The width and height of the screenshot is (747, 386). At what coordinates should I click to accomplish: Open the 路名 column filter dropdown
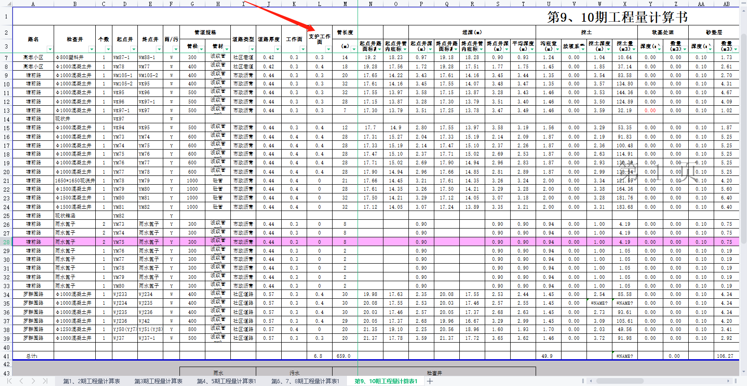tap(50, 49)
